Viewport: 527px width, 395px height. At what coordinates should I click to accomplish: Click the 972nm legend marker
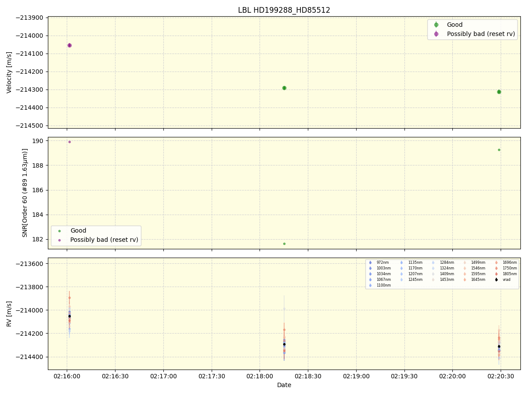[370, 262]
